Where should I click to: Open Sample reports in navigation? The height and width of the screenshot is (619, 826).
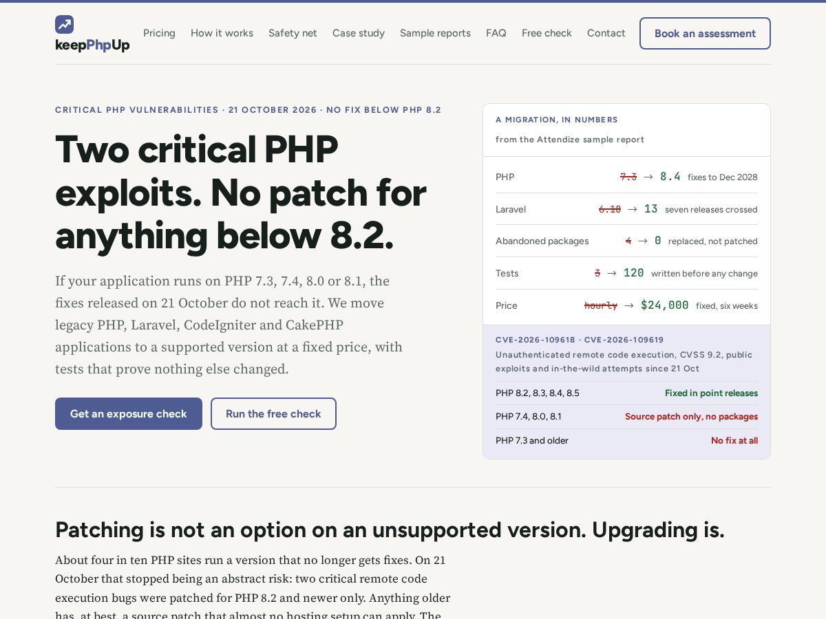(435, 33)
